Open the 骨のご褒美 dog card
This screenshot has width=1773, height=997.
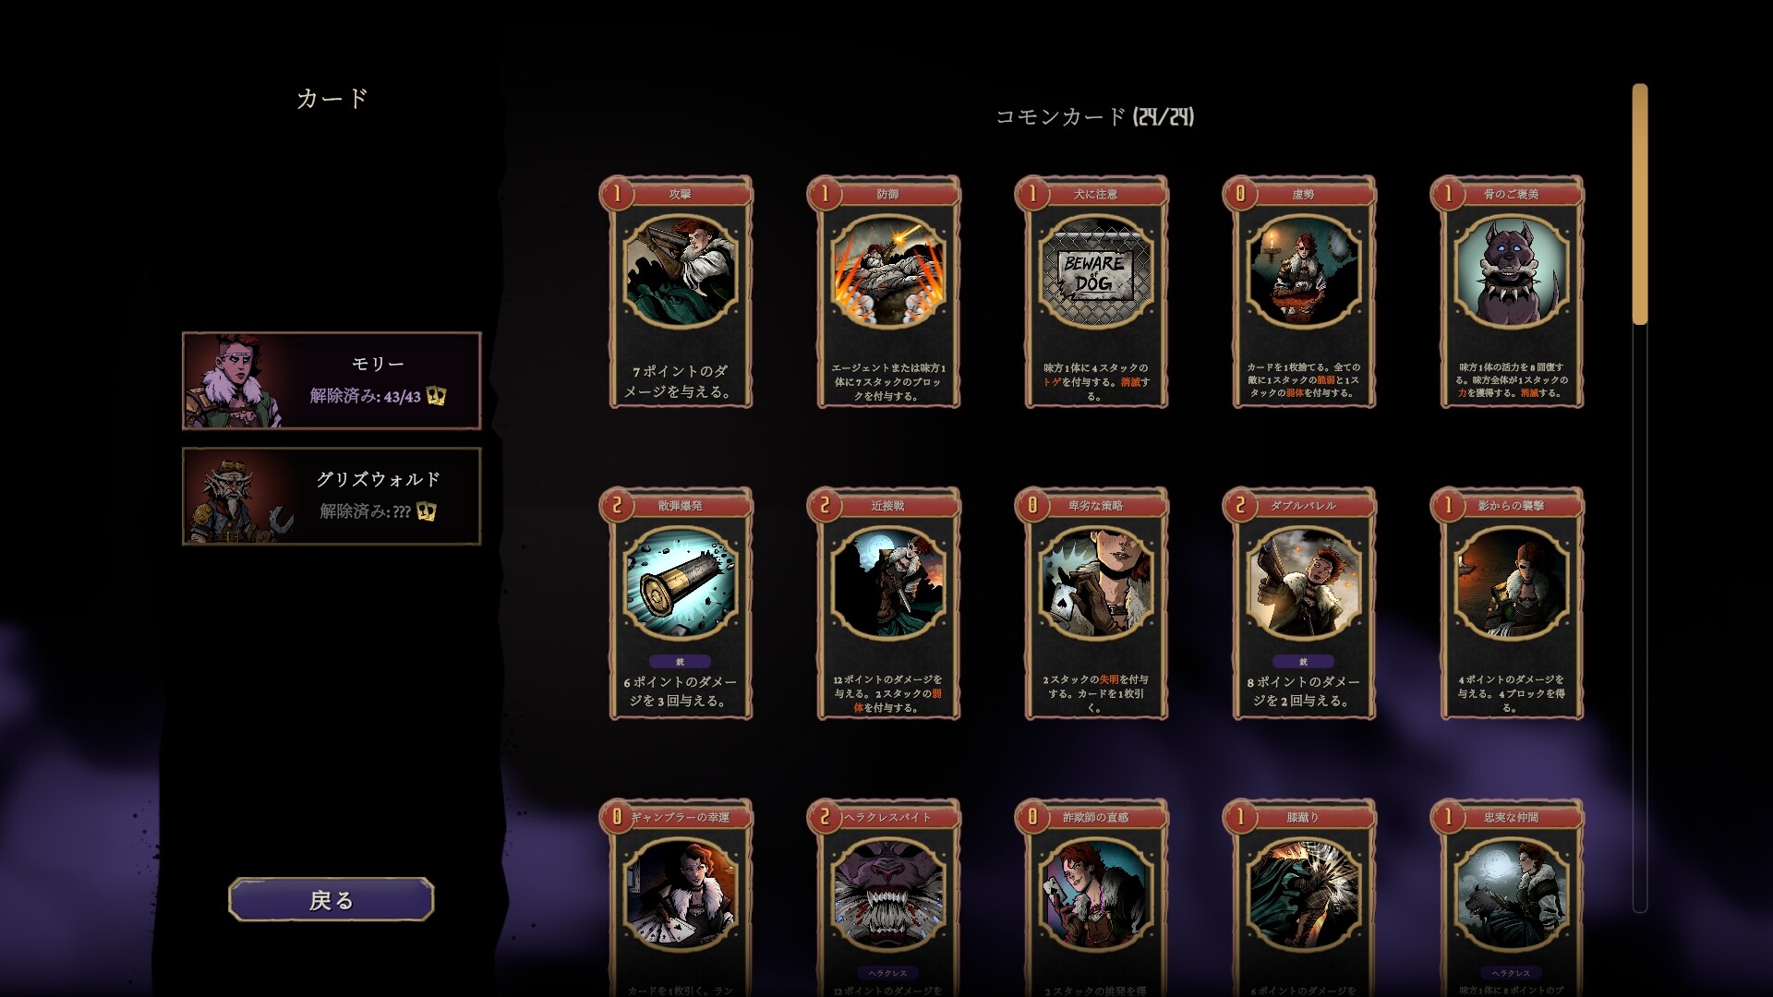tap(1511, 292)
